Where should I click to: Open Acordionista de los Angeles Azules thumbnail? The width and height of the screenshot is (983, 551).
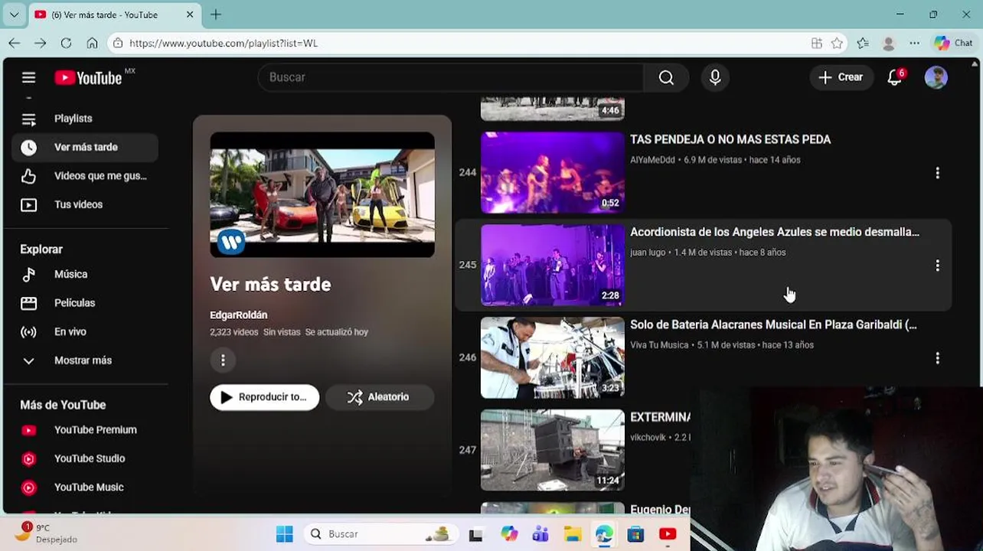(553, 265)
